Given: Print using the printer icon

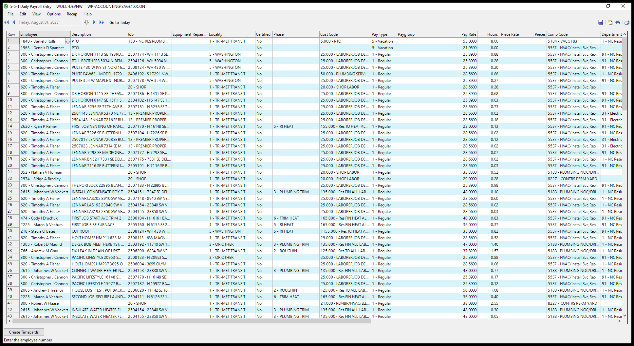Looking at the screenshot, I should pyautogui.click(x=627, y=22).
